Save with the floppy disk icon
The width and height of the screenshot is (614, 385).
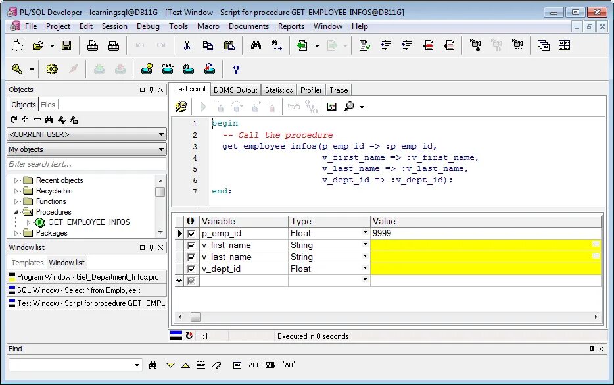pos(66,45)
